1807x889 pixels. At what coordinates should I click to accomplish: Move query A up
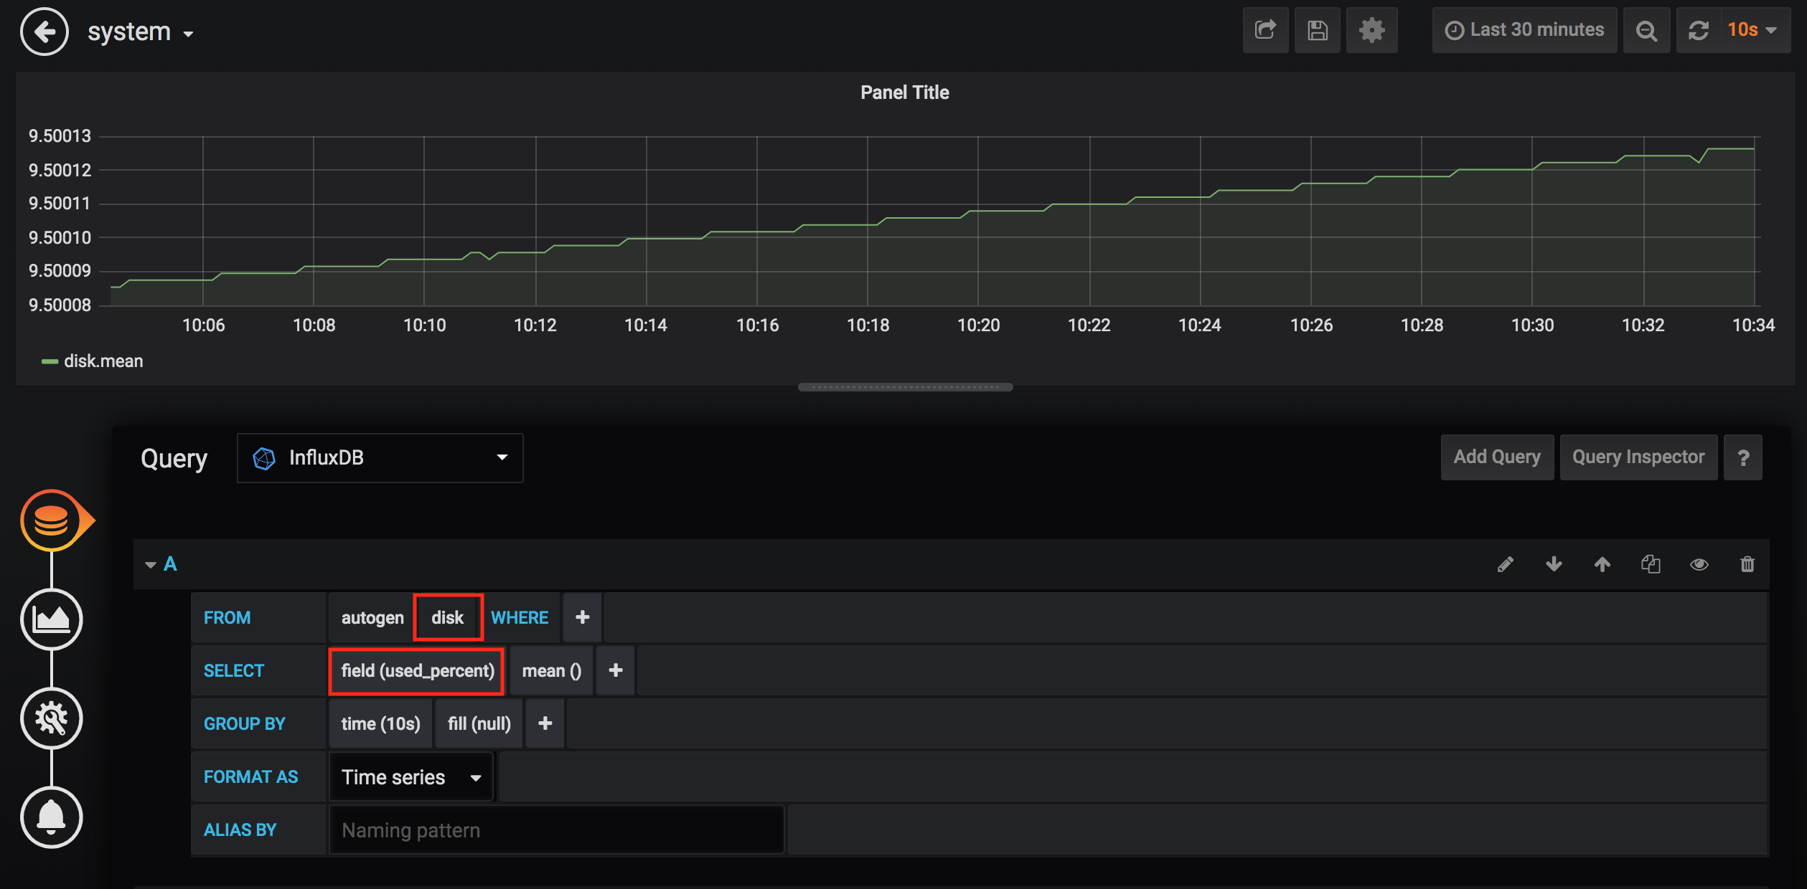tap(1602, 565)
